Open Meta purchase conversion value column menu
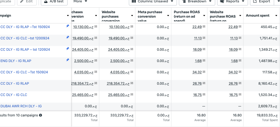The image size is (280, 127). 168,16
